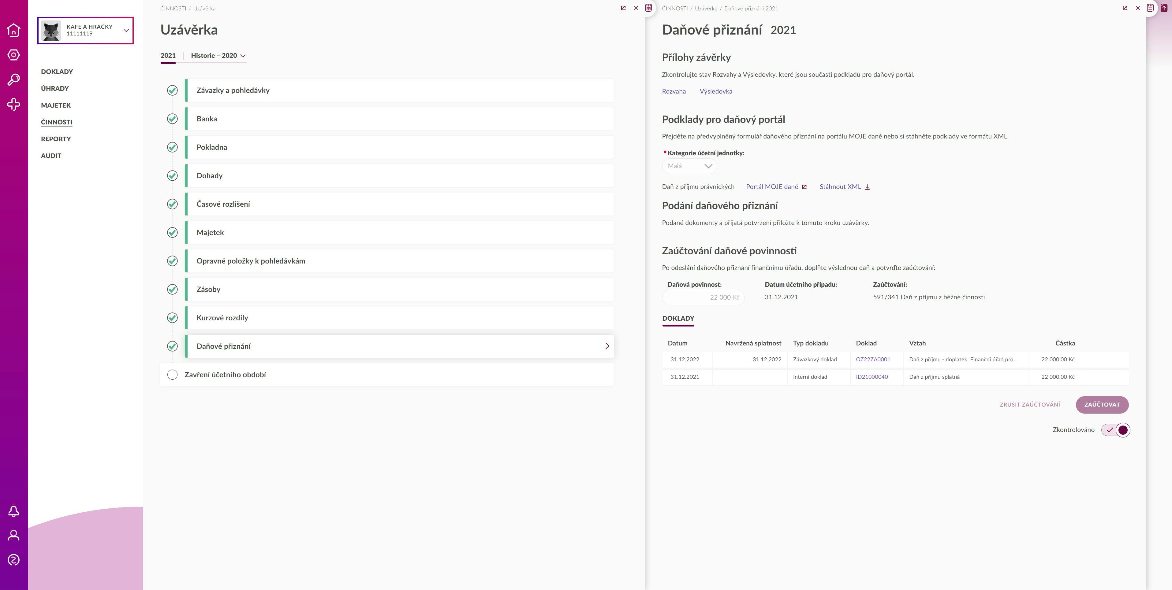Open the search magnifier icon in sidebar

(14, 79)
